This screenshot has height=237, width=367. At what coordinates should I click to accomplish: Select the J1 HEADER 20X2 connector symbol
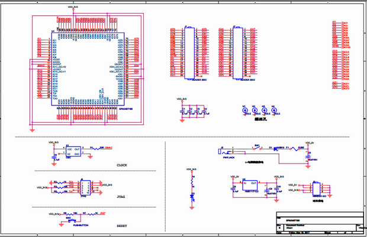click(x=189, y=53)
